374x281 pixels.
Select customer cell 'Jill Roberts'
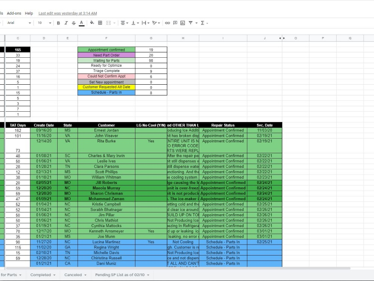pos(106,183)
